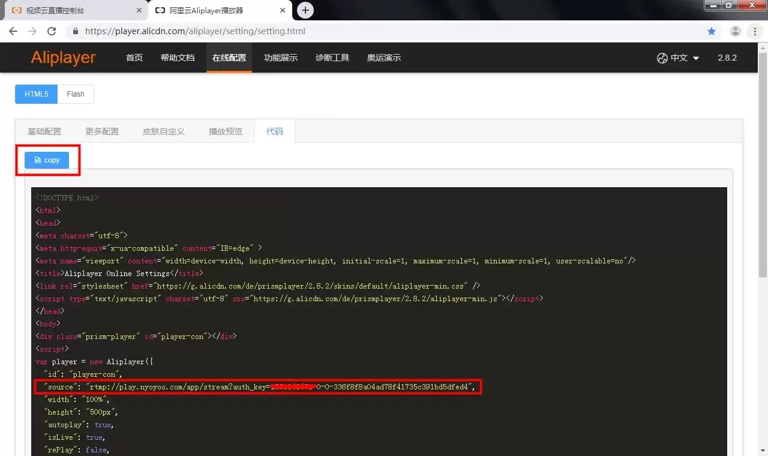This screenshot has width=768, height=456.
Task: Click the "rePlay": false line
Action: [x=76, y=450]
